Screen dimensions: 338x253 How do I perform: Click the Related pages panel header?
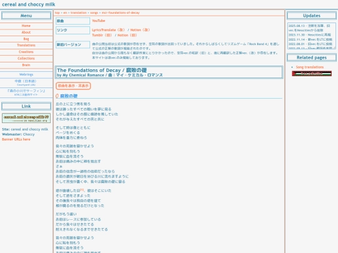coord(312,57)
